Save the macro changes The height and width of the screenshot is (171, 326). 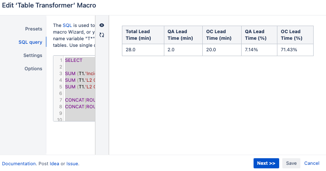[291, 163]
